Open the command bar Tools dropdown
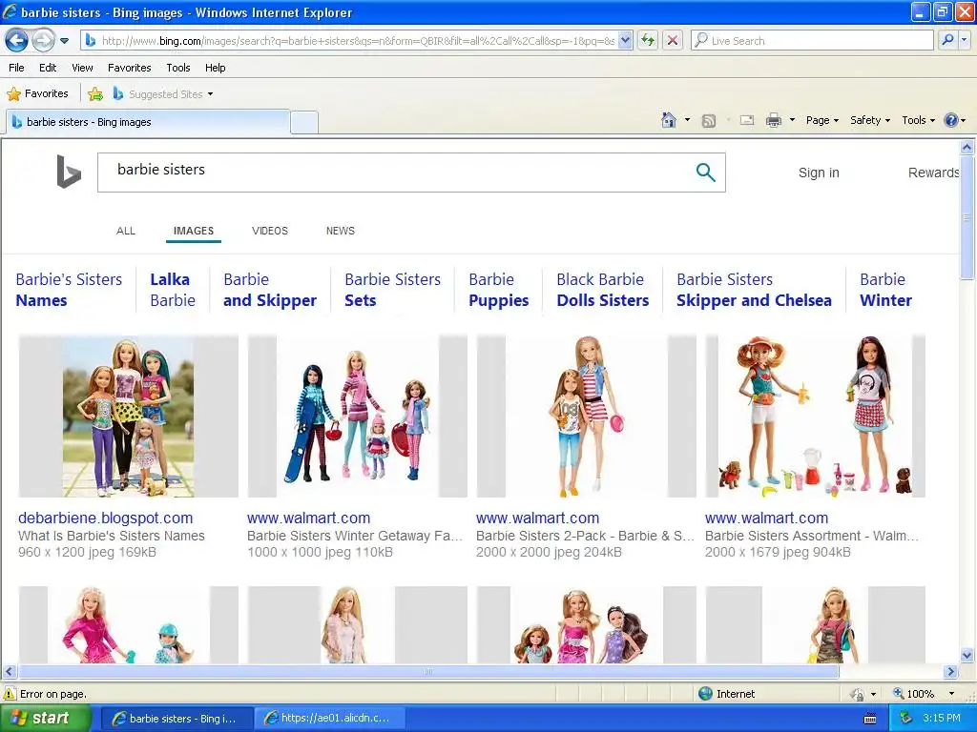The image size is (977, 732). pyautogui.click(x=919, y=120)
